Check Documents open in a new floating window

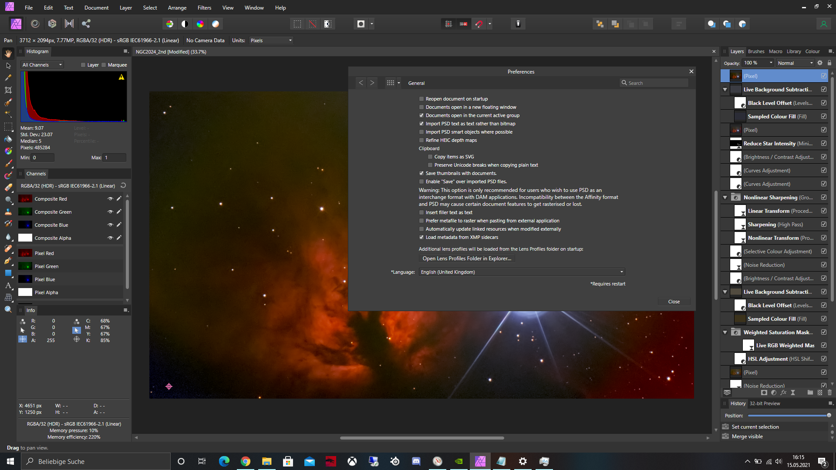(421, 107)
